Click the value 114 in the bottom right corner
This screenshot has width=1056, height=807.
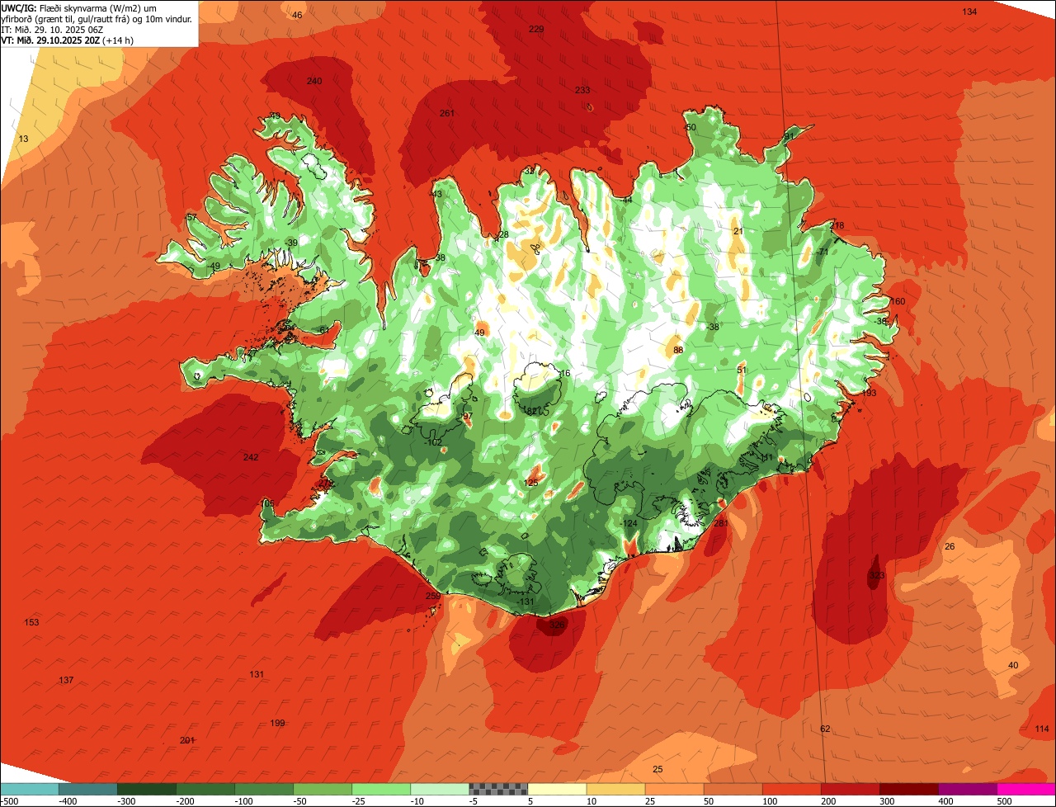(1042, 729)
